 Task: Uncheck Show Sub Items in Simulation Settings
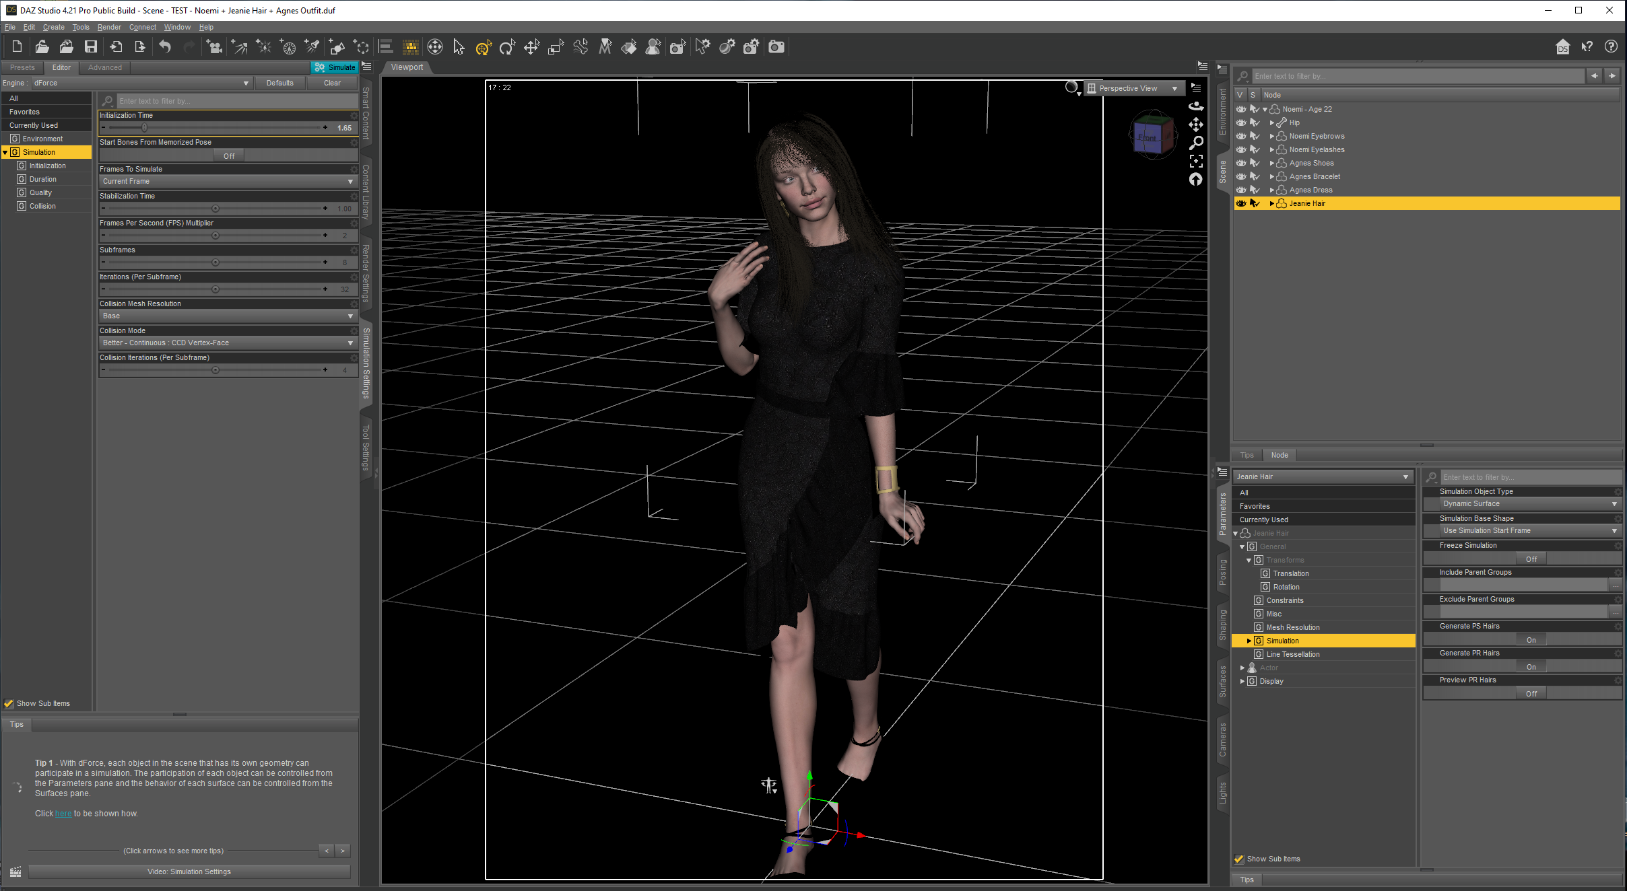[9, 703]
